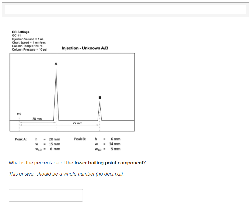Click the GC Settings heading
Screen dimensions: 251x215
point(20,32)
